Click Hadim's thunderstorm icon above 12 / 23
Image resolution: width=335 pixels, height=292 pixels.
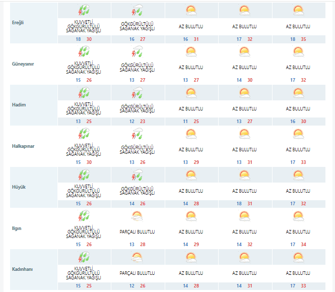point(137,93)
